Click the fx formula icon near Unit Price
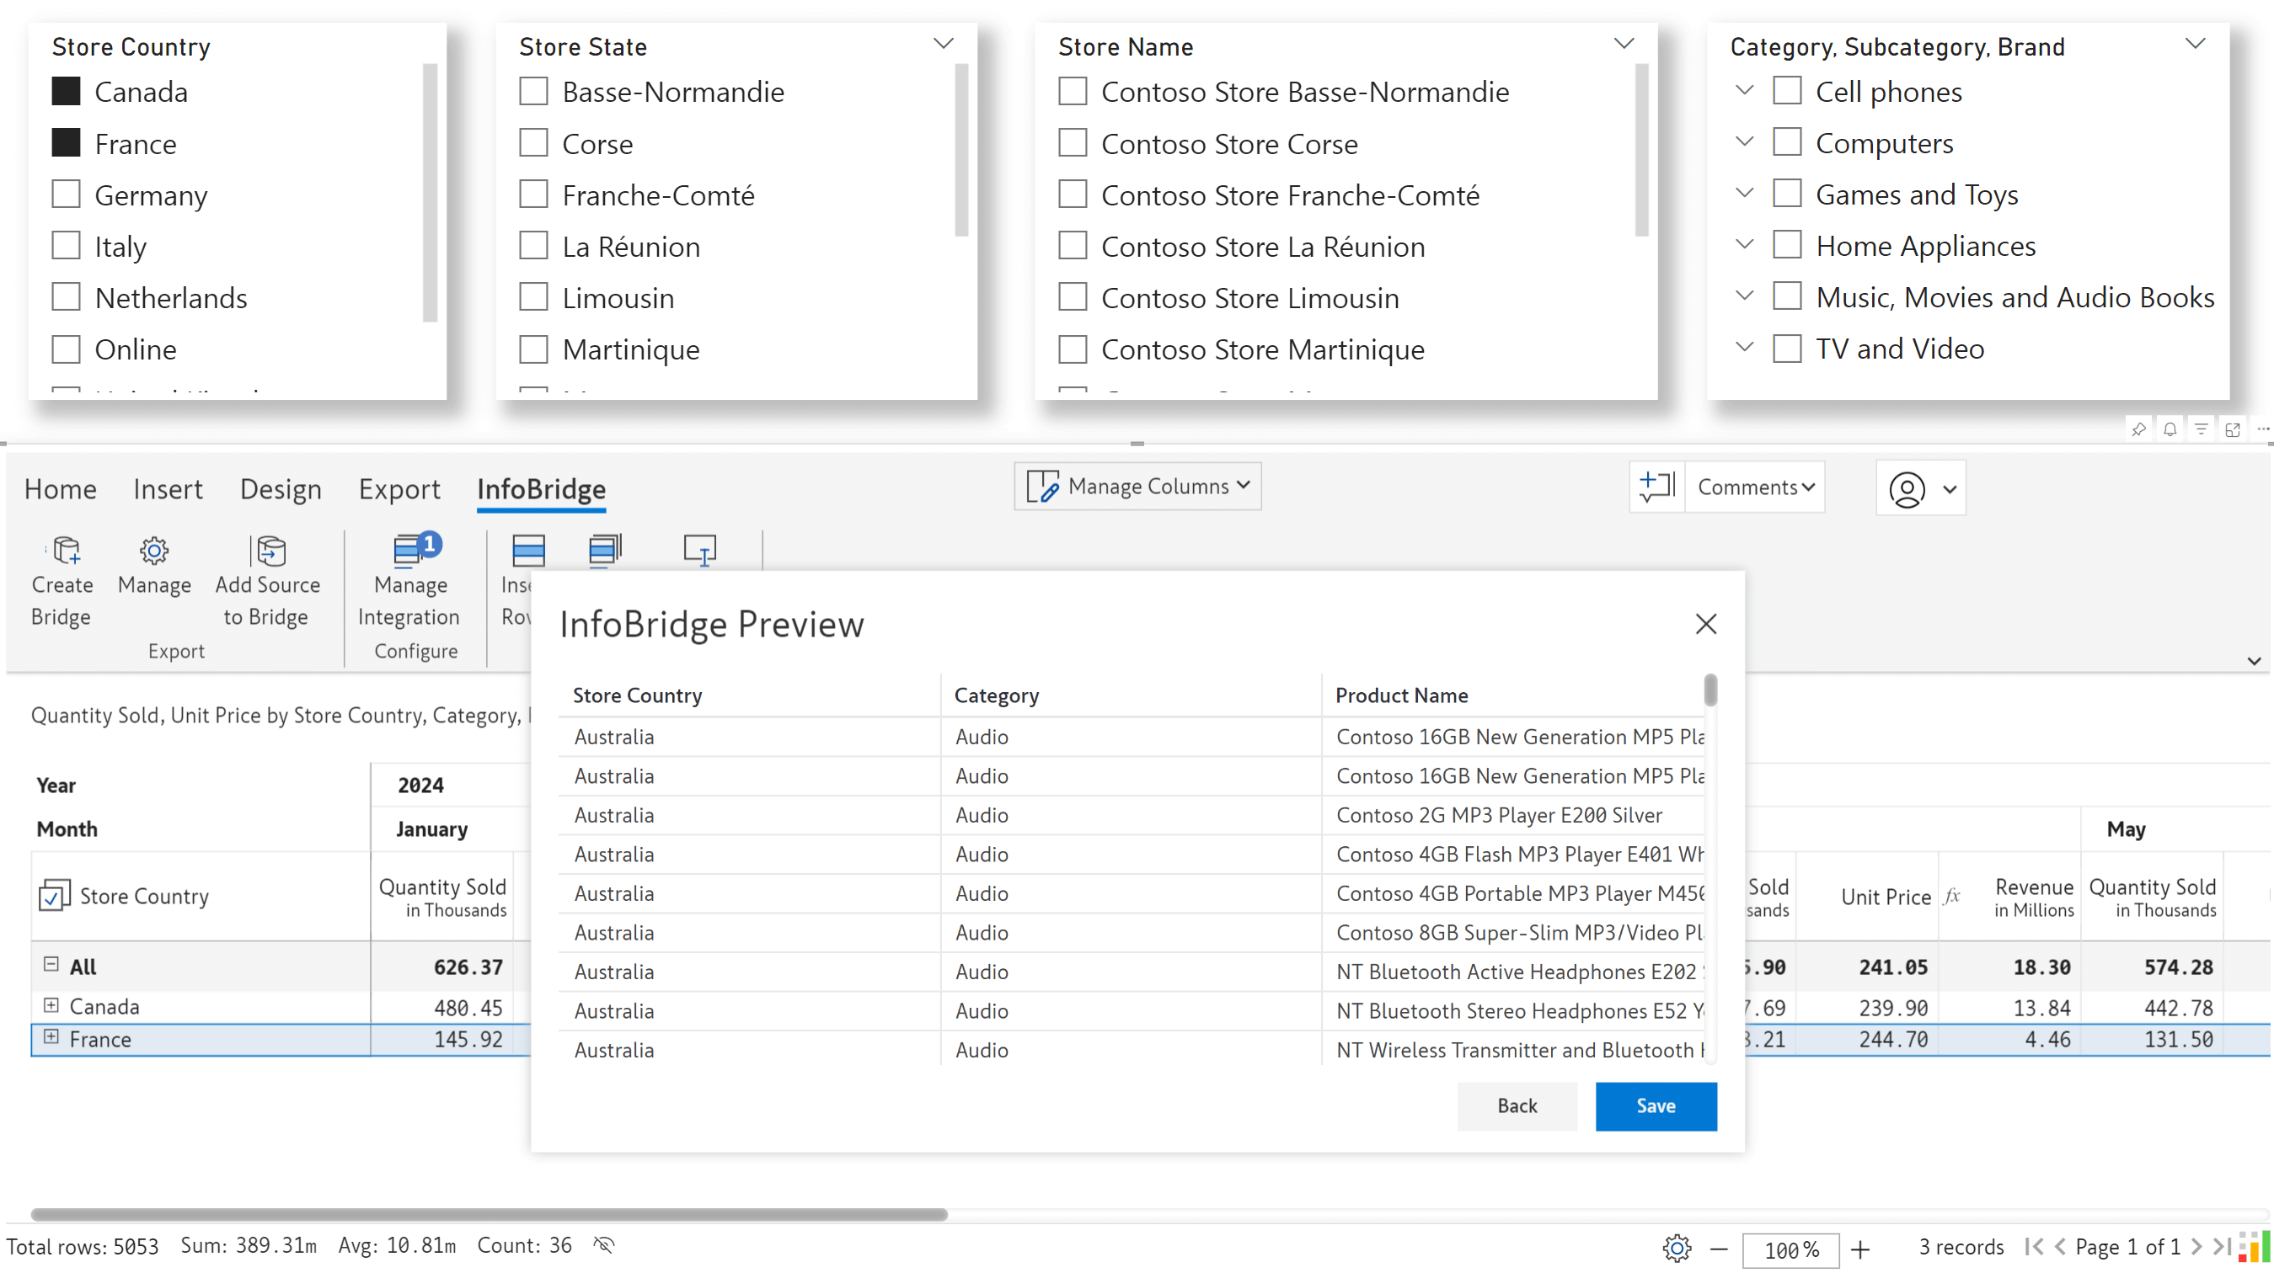This screenshot has width=2274, height=1273. coord(1952,897)
